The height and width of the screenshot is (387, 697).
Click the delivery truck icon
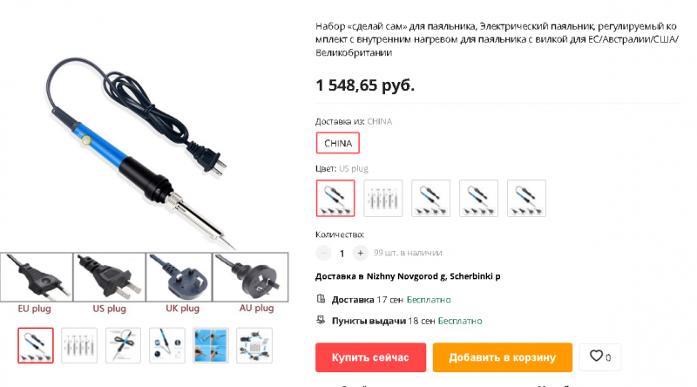coord(321,299)
